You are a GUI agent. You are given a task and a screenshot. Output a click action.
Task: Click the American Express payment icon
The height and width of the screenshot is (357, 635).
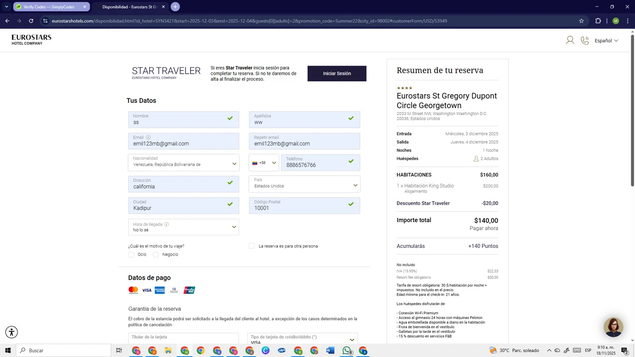(160, 290)
